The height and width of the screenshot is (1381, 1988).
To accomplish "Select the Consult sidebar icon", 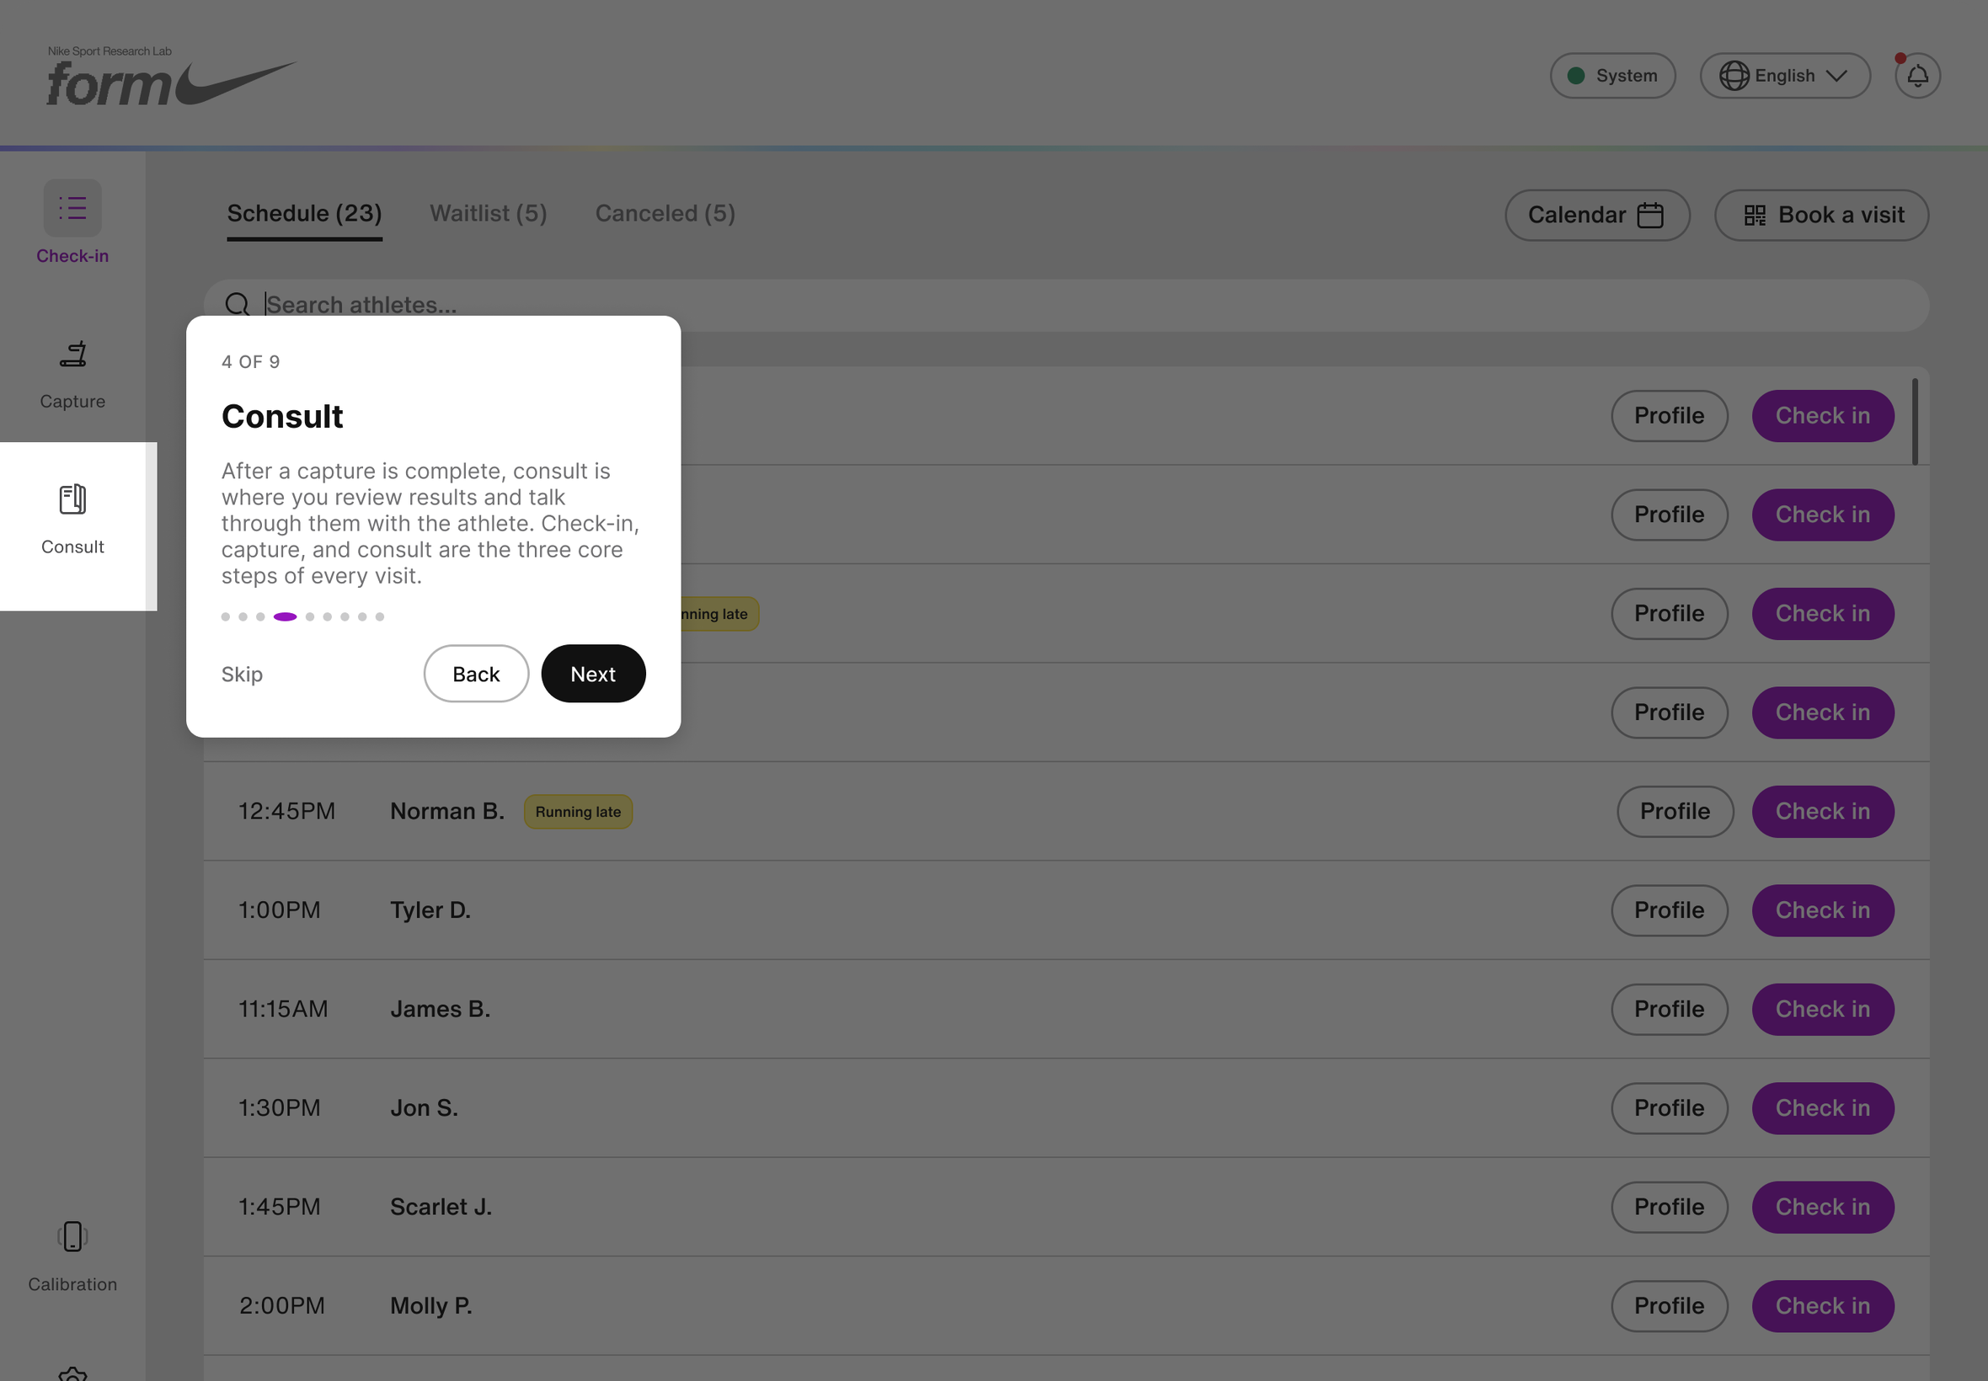I will [x=72, y=499].
